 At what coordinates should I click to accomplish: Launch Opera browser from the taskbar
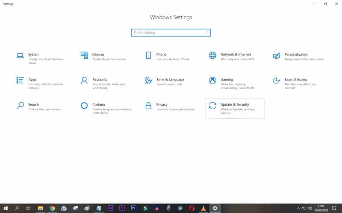coord(192,208)
